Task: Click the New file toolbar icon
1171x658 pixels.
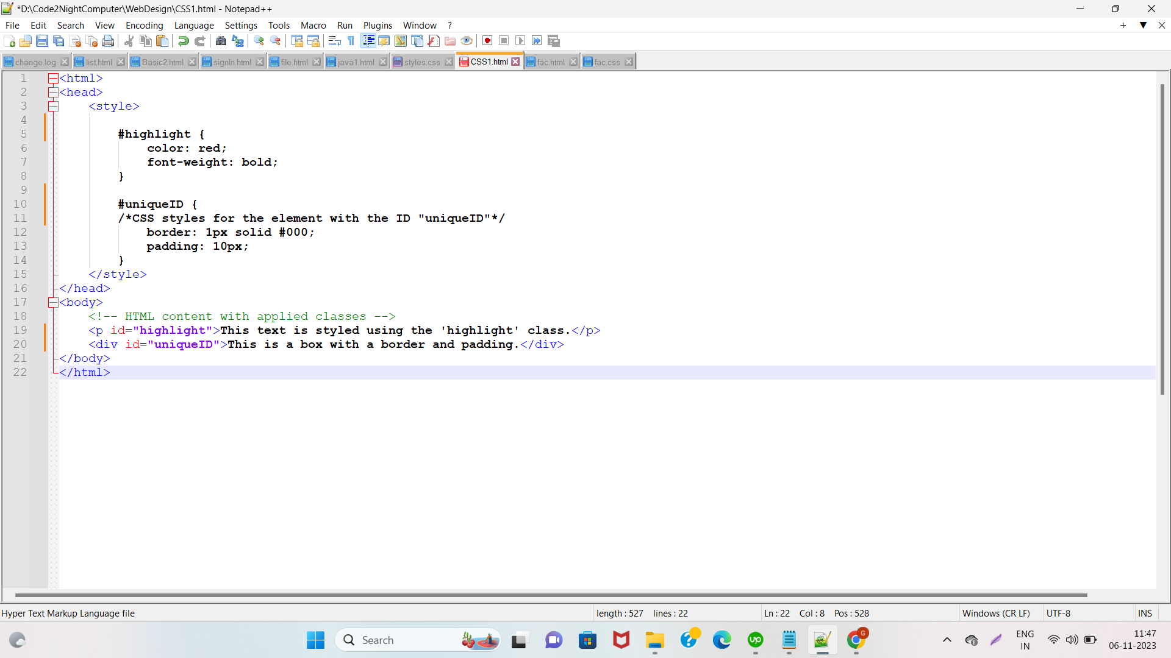Action: pos(9,41)
